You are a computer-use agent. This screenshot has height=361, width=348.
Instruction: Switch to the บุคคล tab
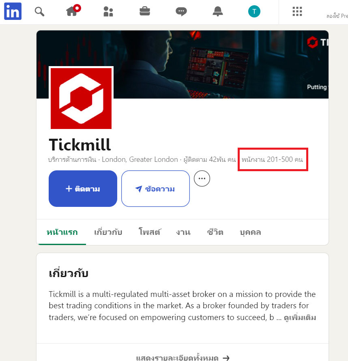coord(250,232)
